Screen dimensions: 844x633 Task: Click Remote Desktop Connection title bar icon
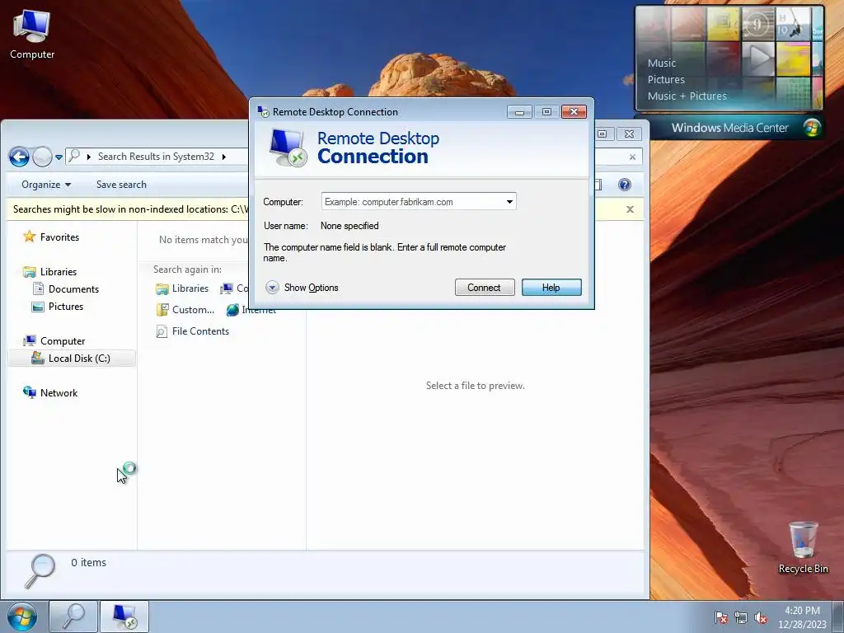coord(263,111)
